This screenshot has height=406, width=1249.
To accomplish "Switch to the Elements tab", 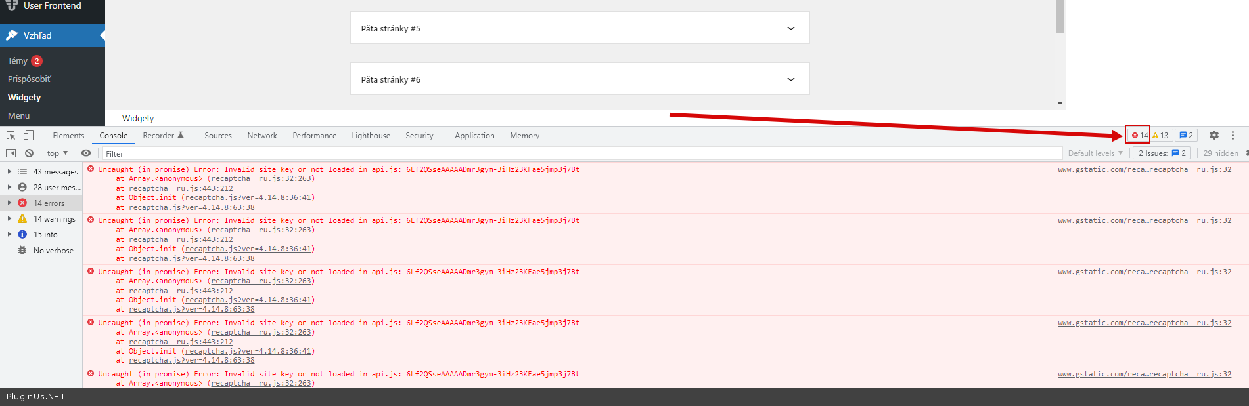I will coord(68,135).
